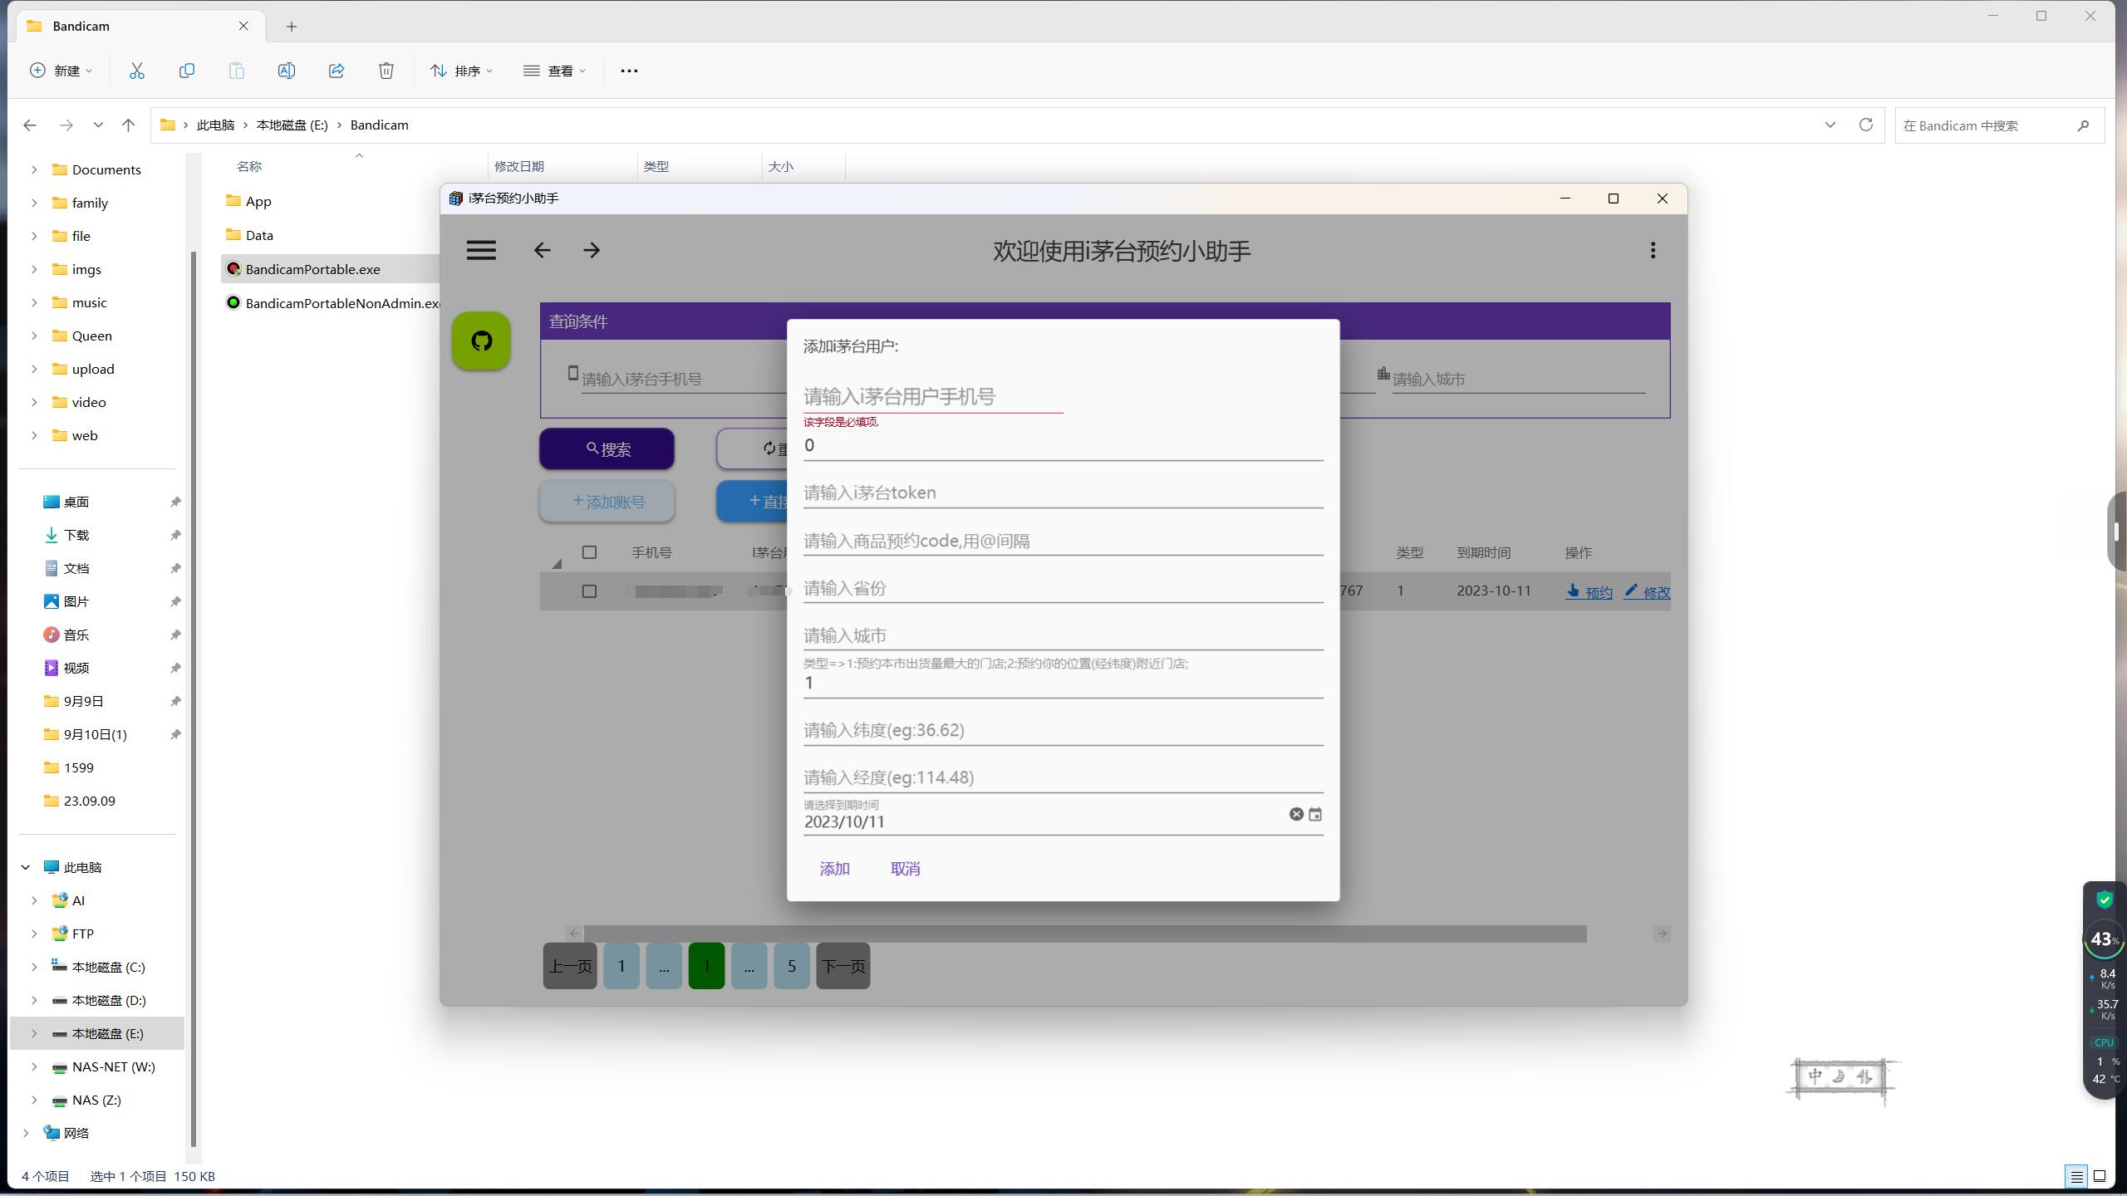This screenshot has width=2127, height=1196.
Task: Open recent locations dropdown chevron
Action: click(98, 125)
